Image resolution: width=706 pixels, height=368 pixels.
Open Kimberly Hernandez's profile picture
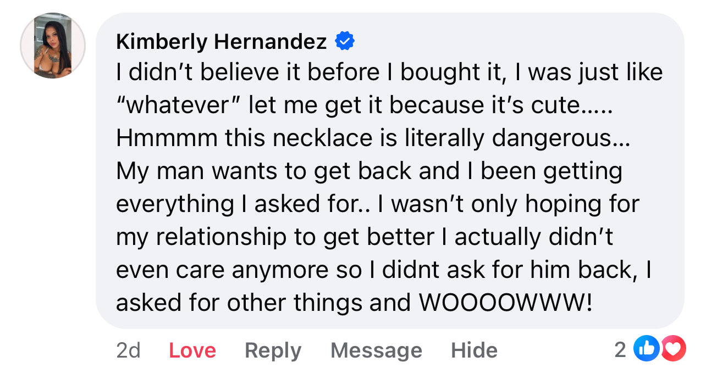click(53, 46)
